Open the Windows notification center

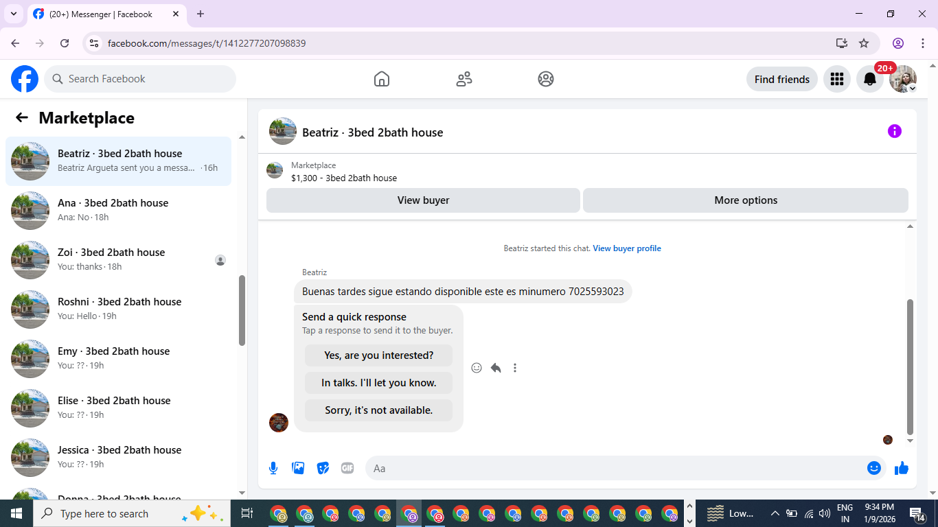[x=918, y=513]
